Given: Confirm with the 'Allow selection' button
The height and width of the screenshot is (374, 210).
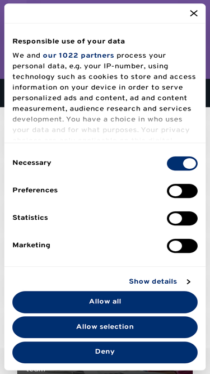Looking at the screenshot, I should pos(105,327).
